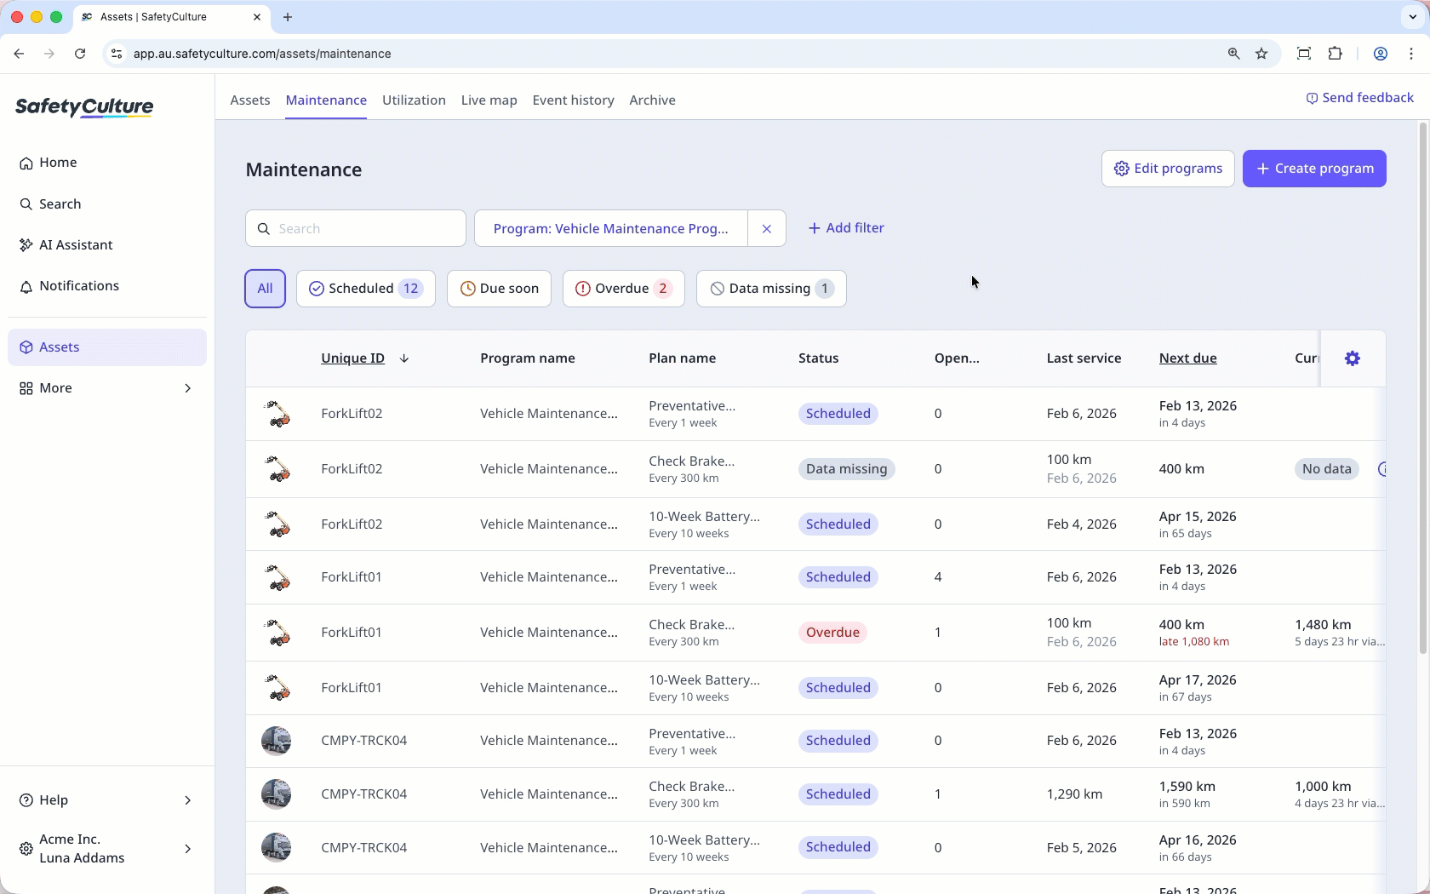
Task: Filter by Due soon status
Action: pyautogui.click(x=499, y=289)
